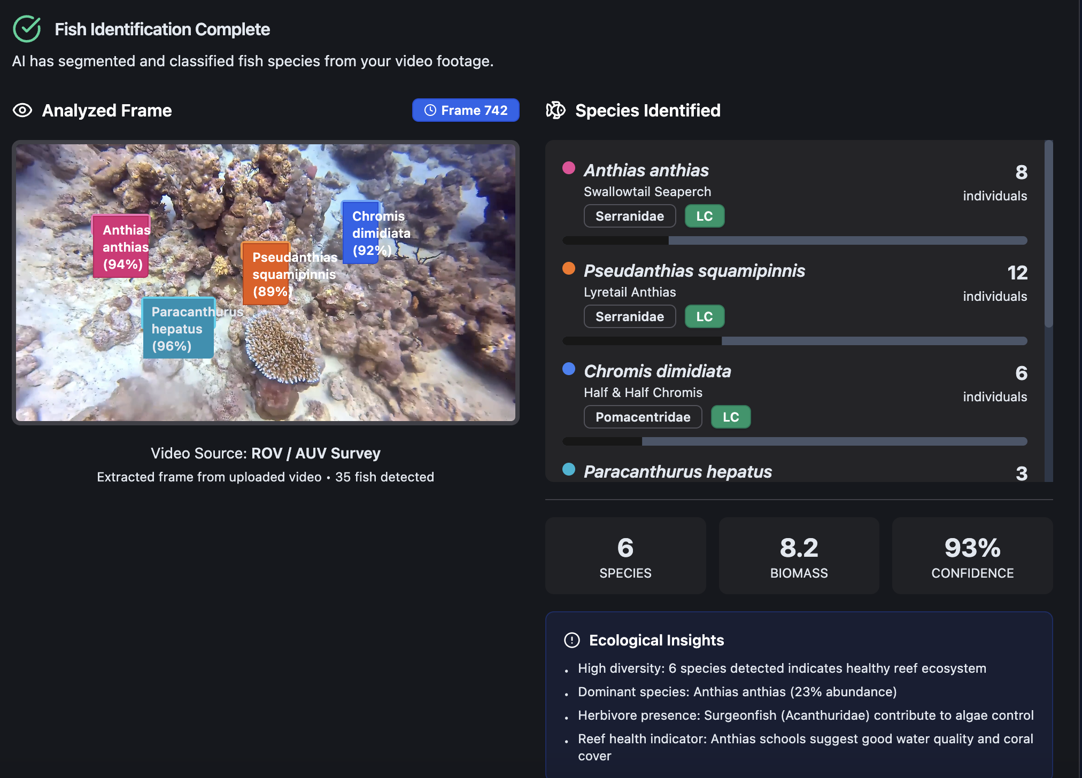Screen dimensions: 1082x778
Task: Click the orange dot for Pseudanthias squamipinnis
Action: coord(568,269)
